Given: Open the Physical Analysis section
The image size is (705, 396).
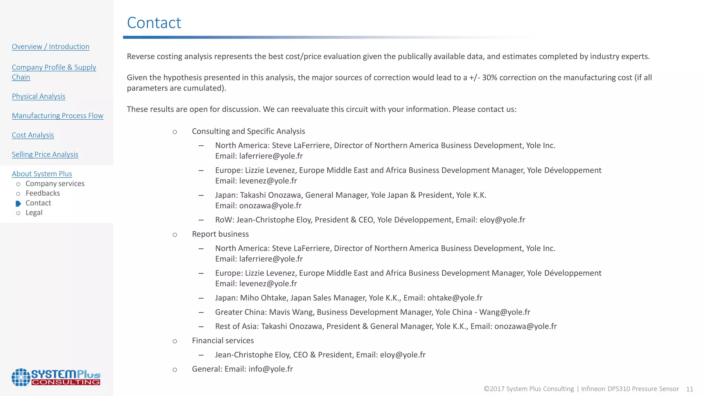Looking at the screenshot, I should (x=39, y=96).
